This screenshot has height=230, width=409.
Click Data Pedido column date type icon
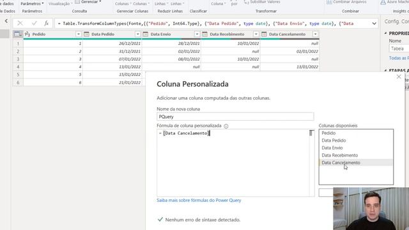[87, 34]
